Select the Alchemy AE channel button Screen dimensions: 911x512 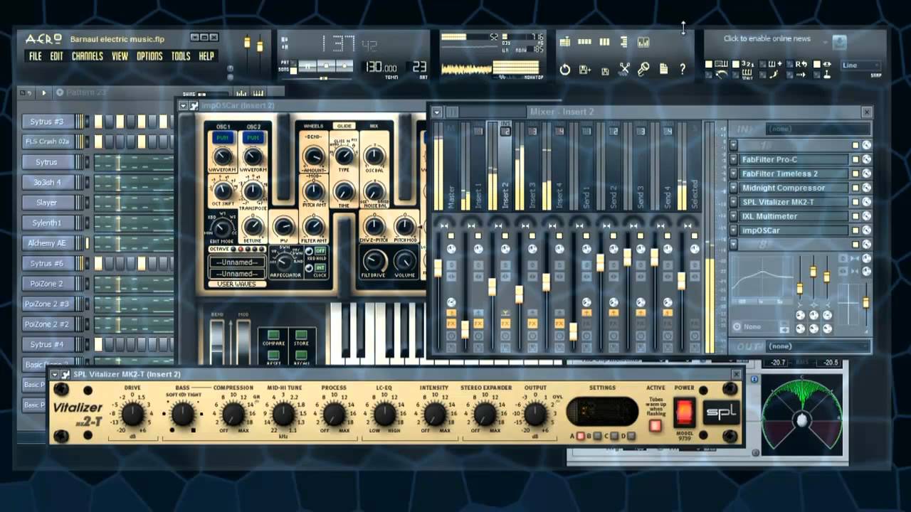(x=47, y=243)
